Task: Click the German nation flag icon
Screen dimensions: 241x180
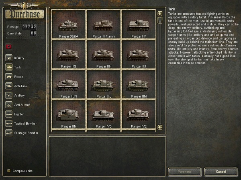Action: click(x=8, y=46)
